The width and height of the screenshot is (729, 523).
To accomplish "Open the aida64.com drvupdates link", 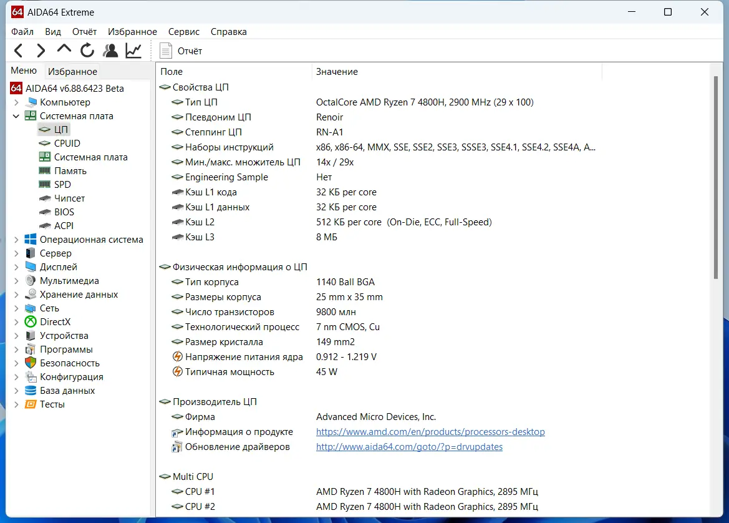I will coord(409,447).
